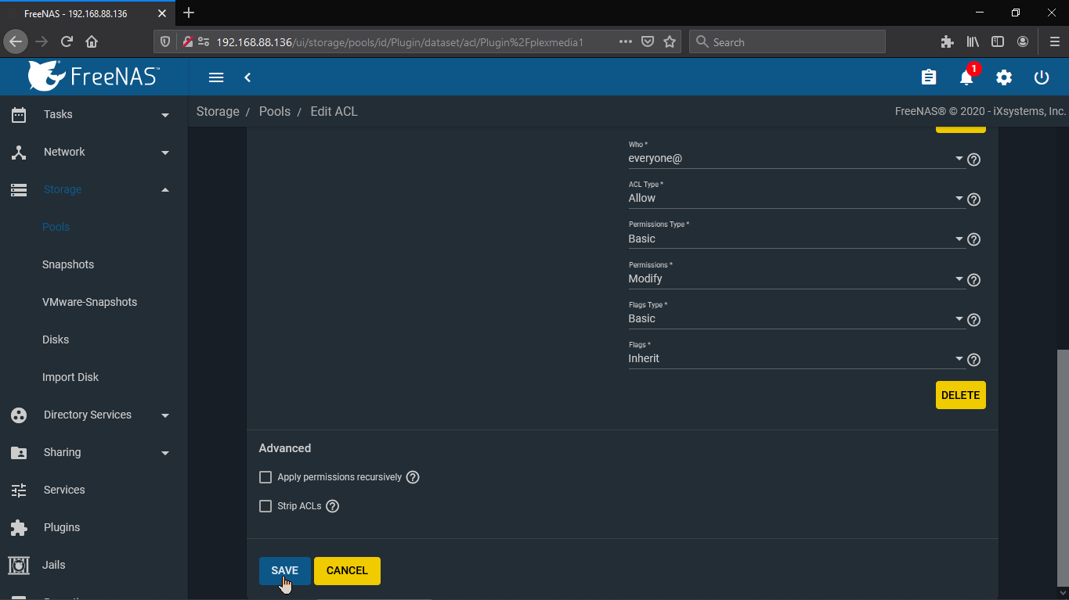Check the Strip ACLs checkbox

pos(265,506)
